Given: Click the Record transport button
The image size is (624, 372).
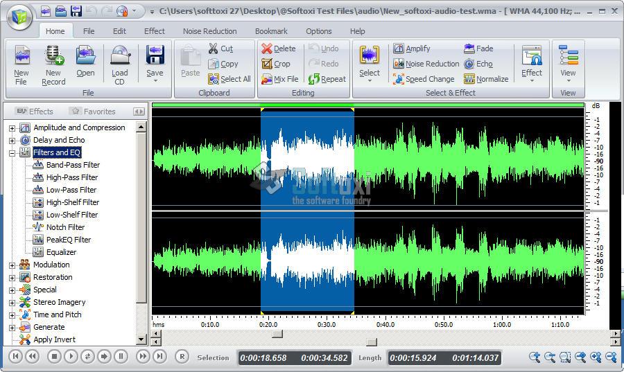Looking at the screenshot, I should (x=182, y=357).
